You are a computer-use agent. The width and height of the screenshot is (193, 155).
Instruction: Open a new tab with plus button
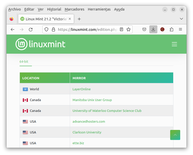[79, 19]
